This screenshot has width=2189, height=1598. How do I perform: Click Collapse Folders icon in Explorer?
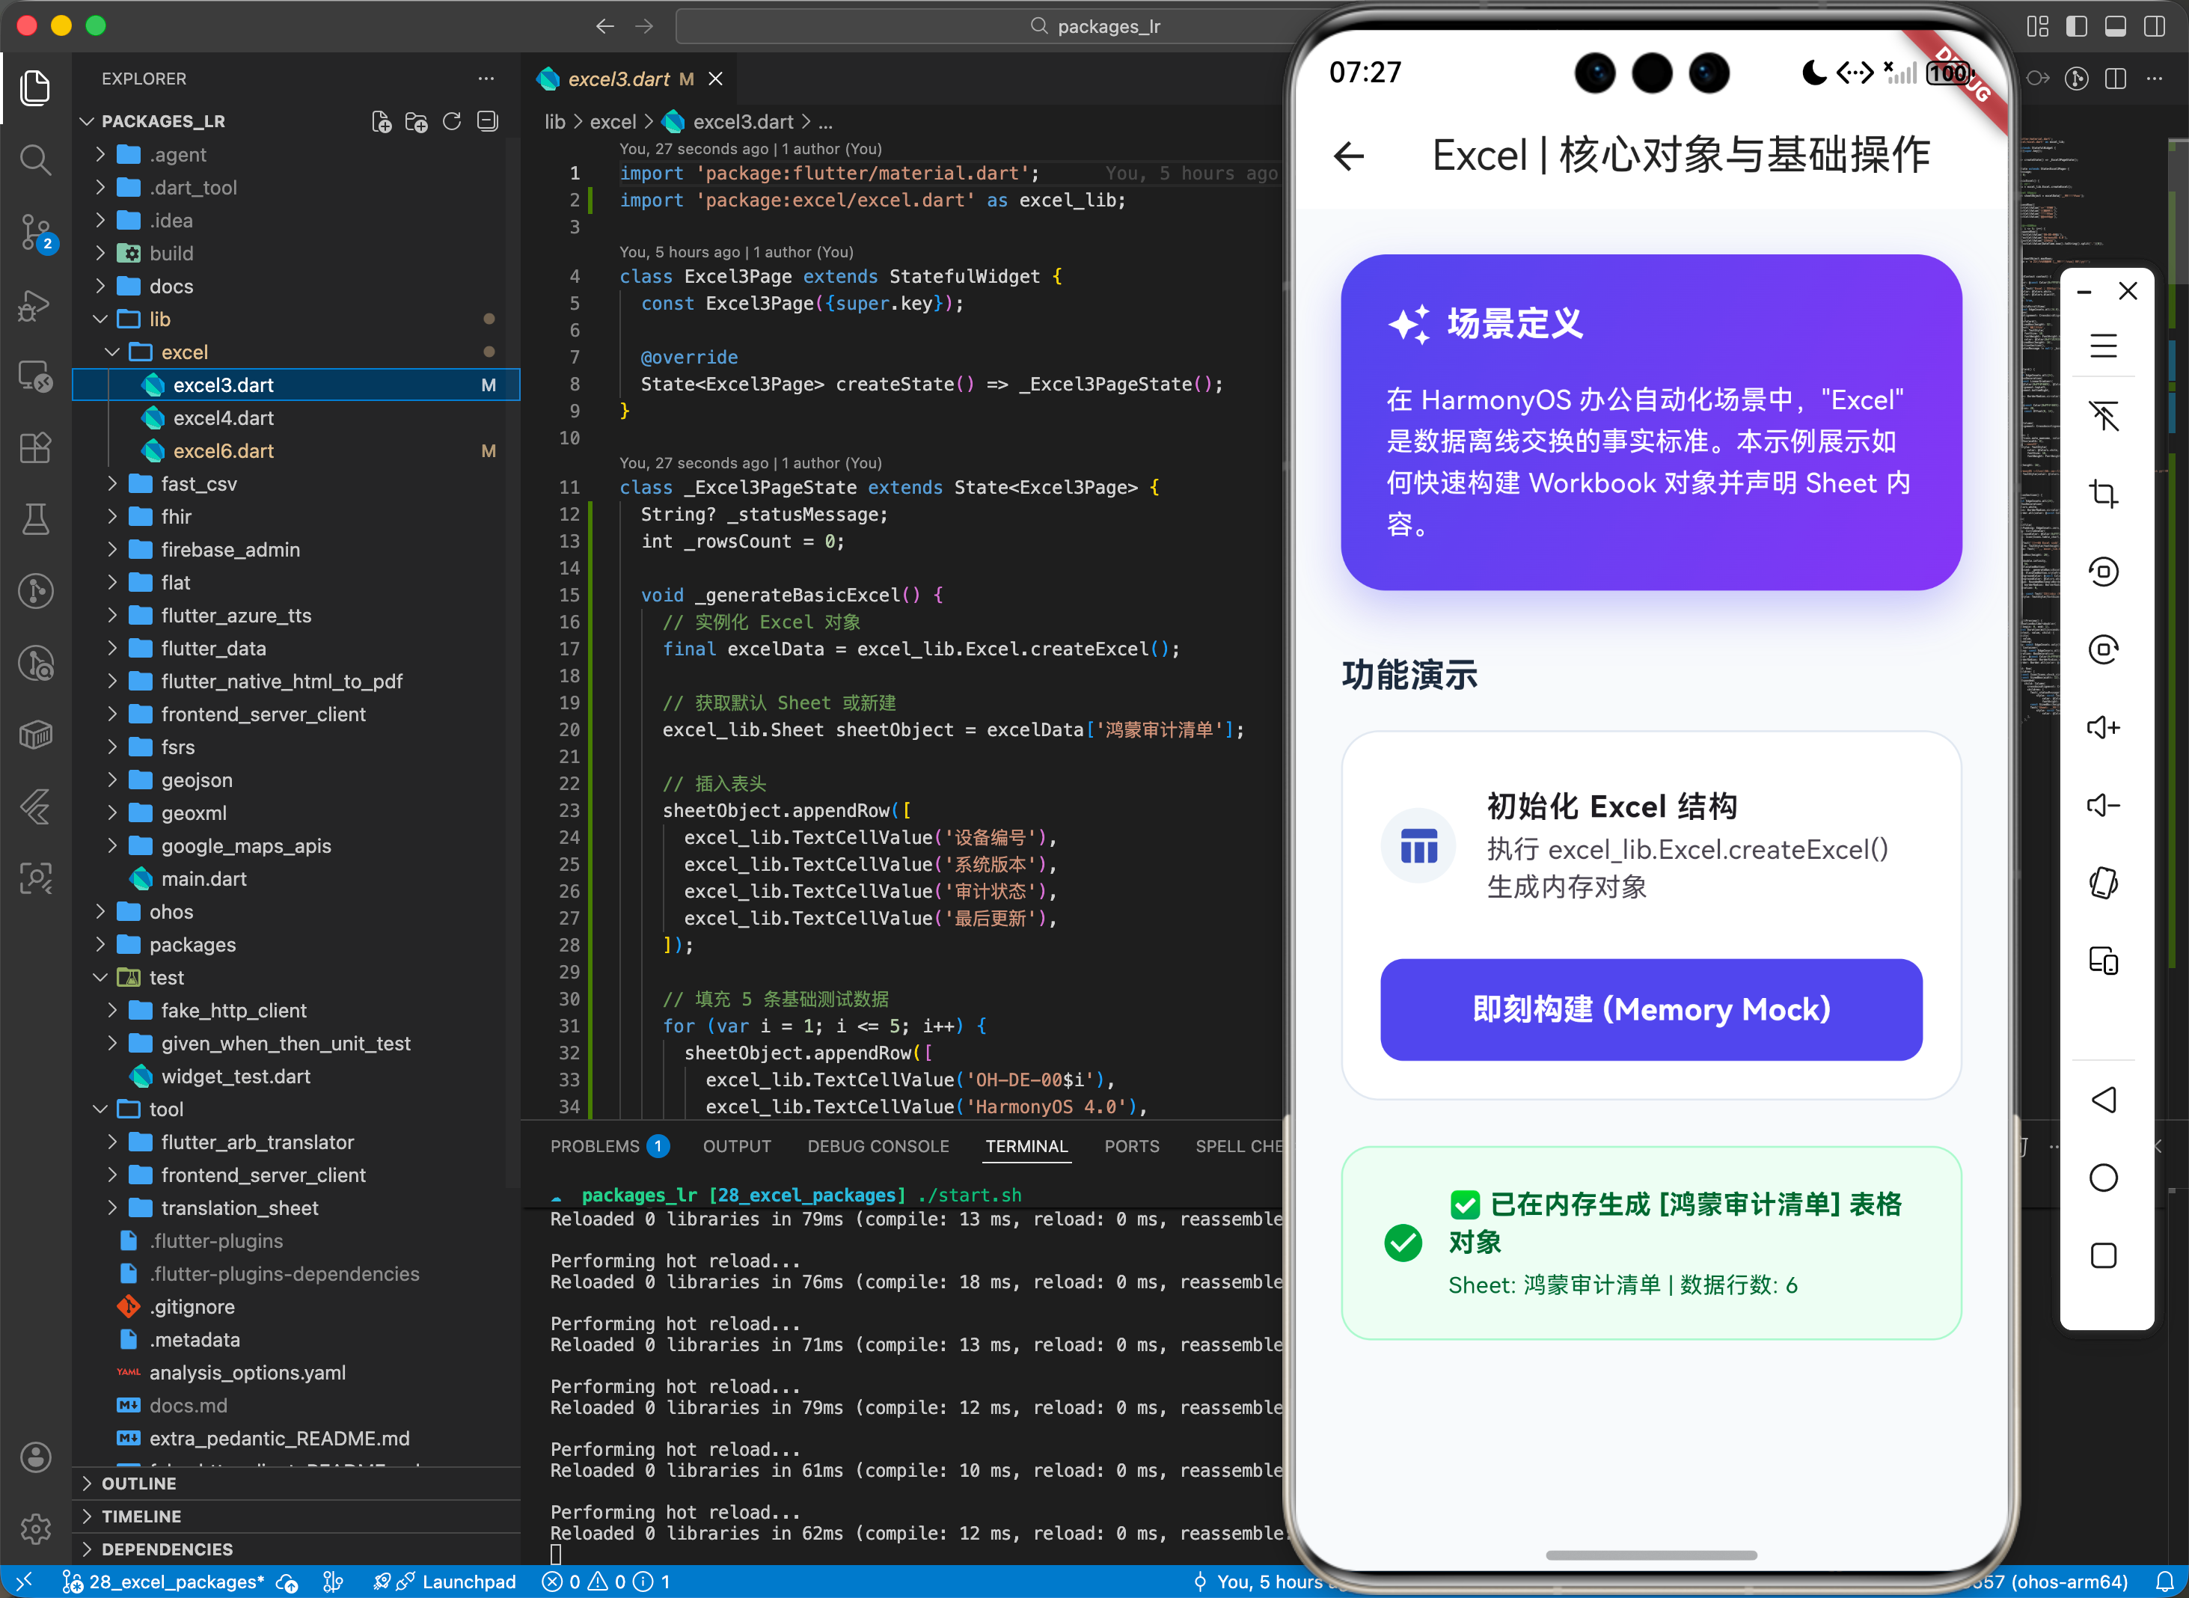[x=488, y=122]
